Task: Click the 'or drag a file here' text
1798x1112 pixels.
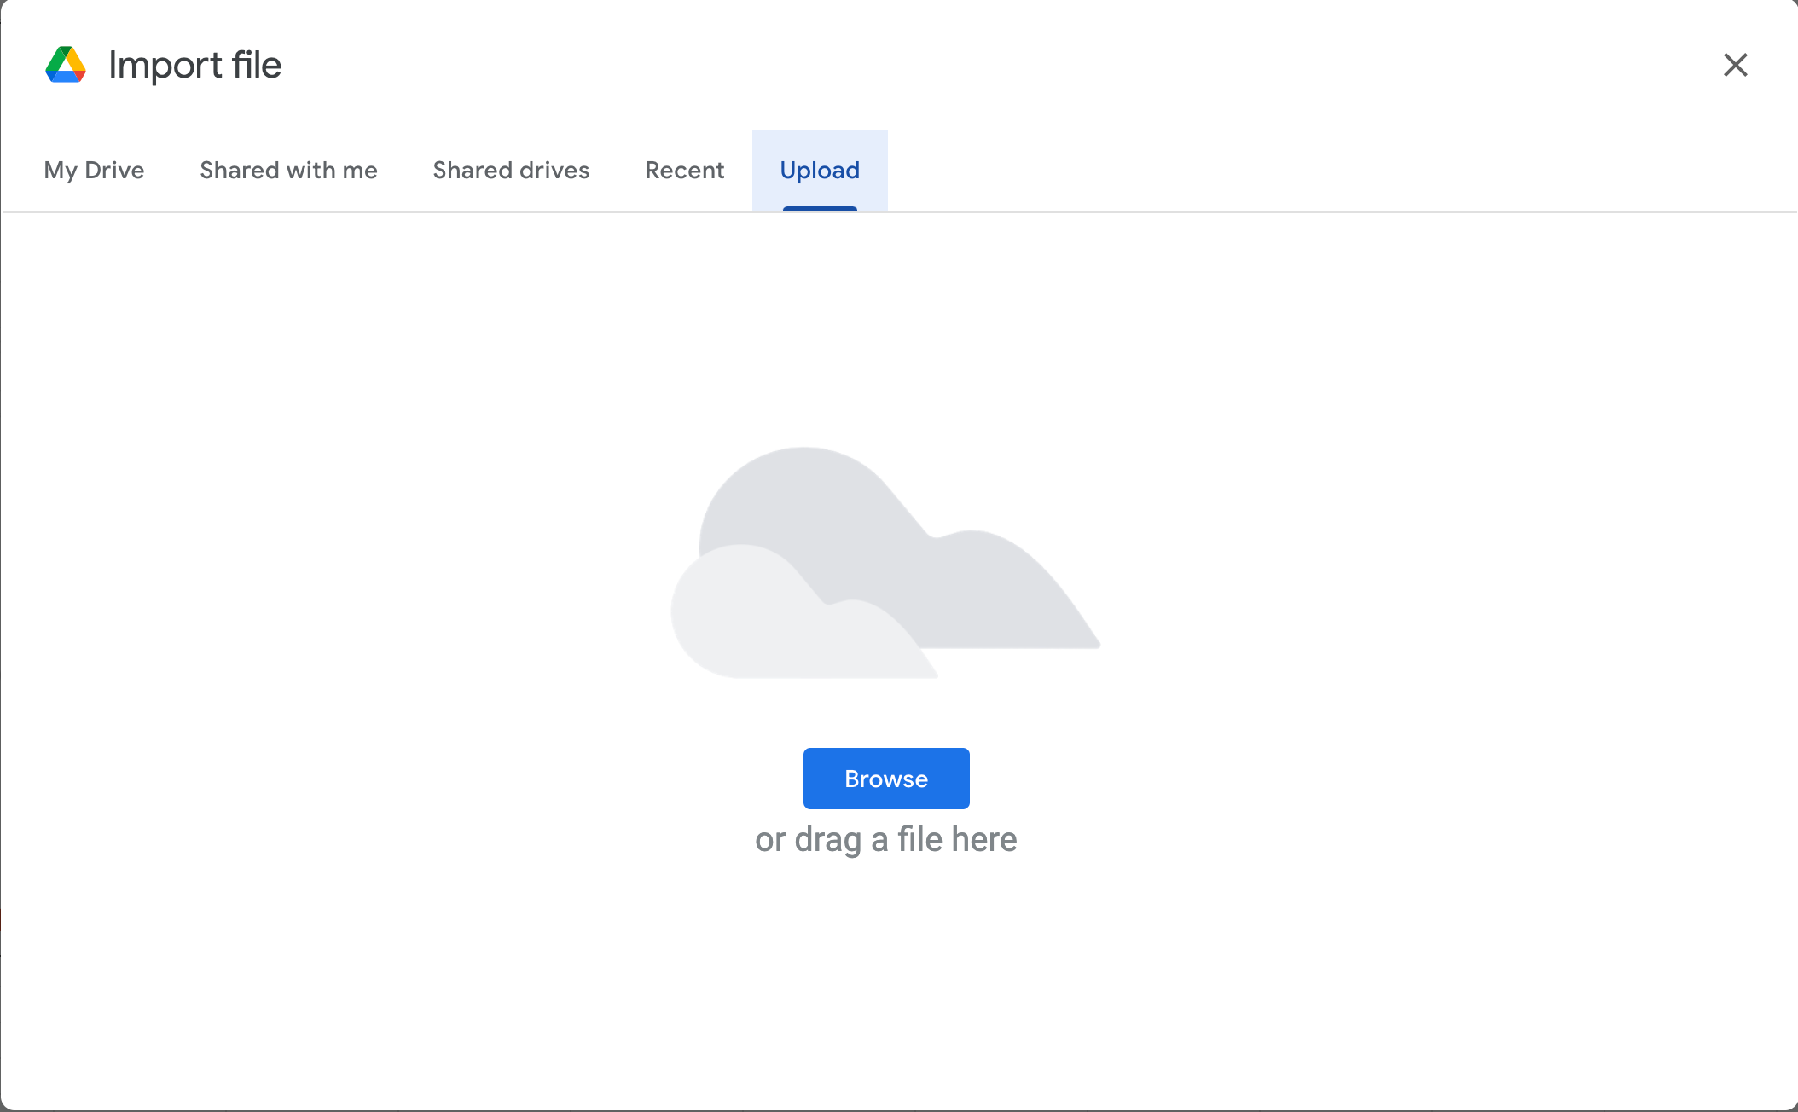Action: 885,839
